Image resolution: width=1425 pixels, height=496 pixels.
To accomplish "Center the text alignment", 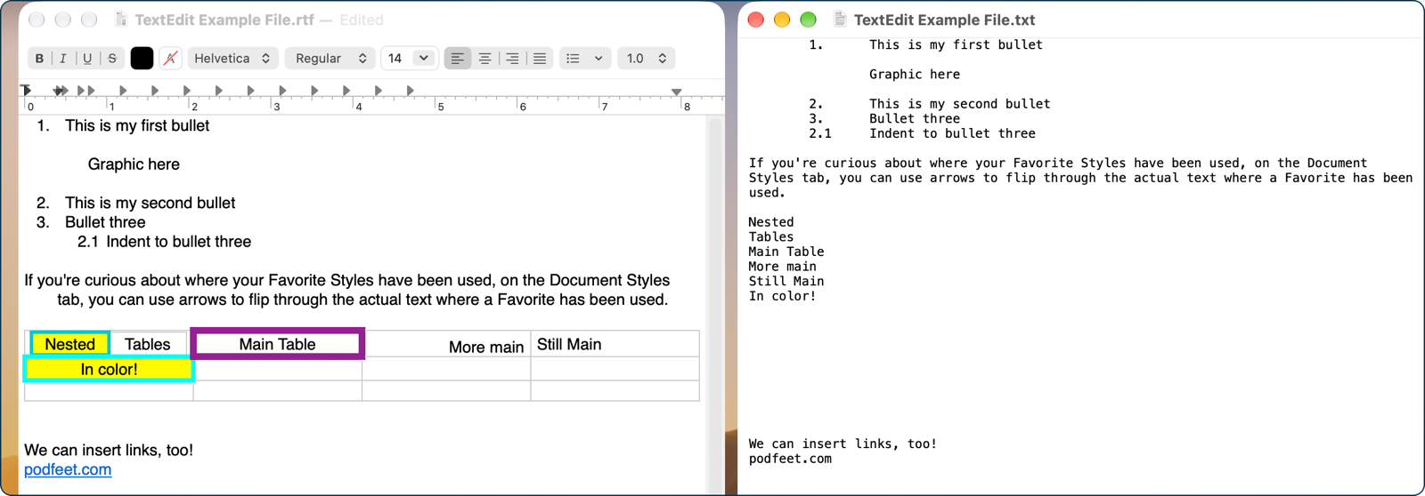I will pyautogui.click(x=484, y=59).
